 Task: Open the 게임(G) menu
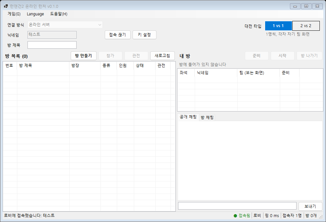tap(14, 14)
